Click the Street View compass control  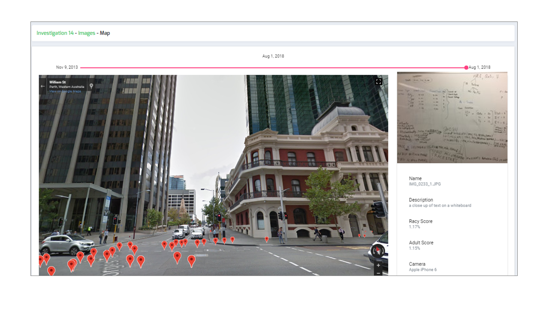tap(377, 251)
